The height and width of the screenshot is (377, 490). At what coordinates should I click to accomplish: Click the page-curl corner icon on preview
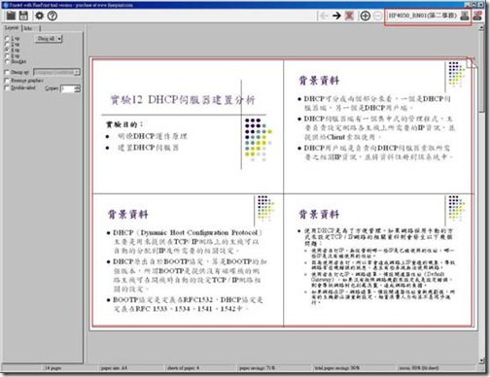[x=472, y=63]
